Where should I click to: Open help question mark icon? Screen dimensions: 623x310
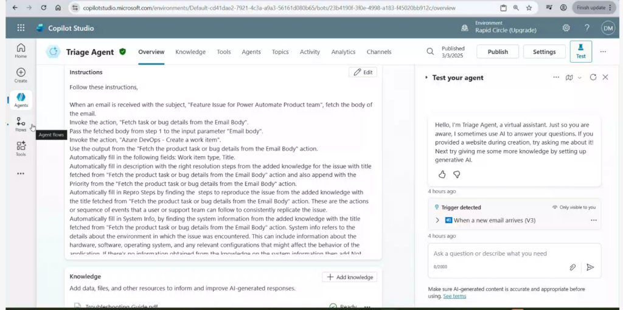587,28
